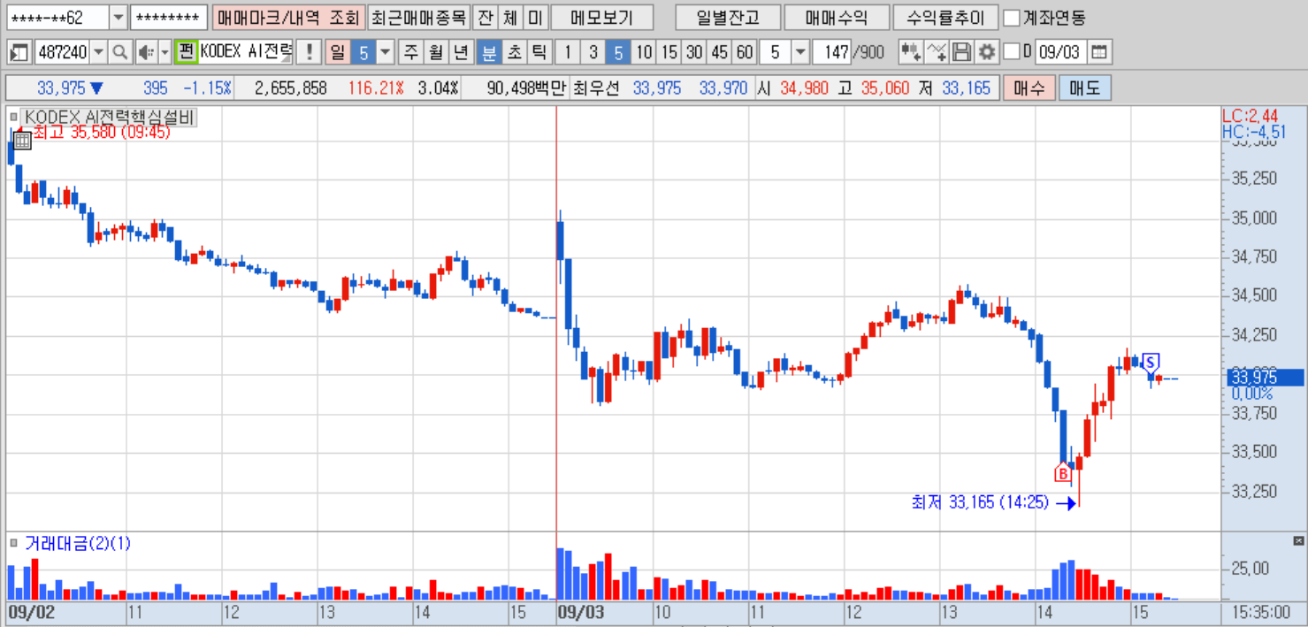Screen dimensions: 1308x627
Task: Toggle the side panel layout icon
Action: (19, 52)
